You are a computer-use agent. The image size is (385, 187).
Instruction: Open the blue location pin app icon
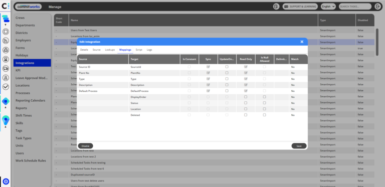tap(6, 120)
